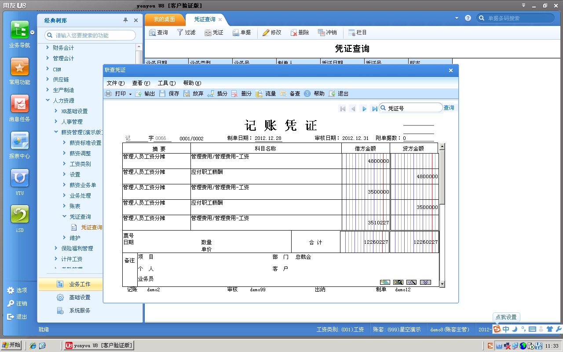Click the 凭证 toolbar item
This screenshot has width=563, height=352.
214,33
